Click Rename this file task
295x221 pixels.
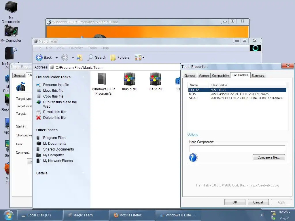[x=56, y=85]
